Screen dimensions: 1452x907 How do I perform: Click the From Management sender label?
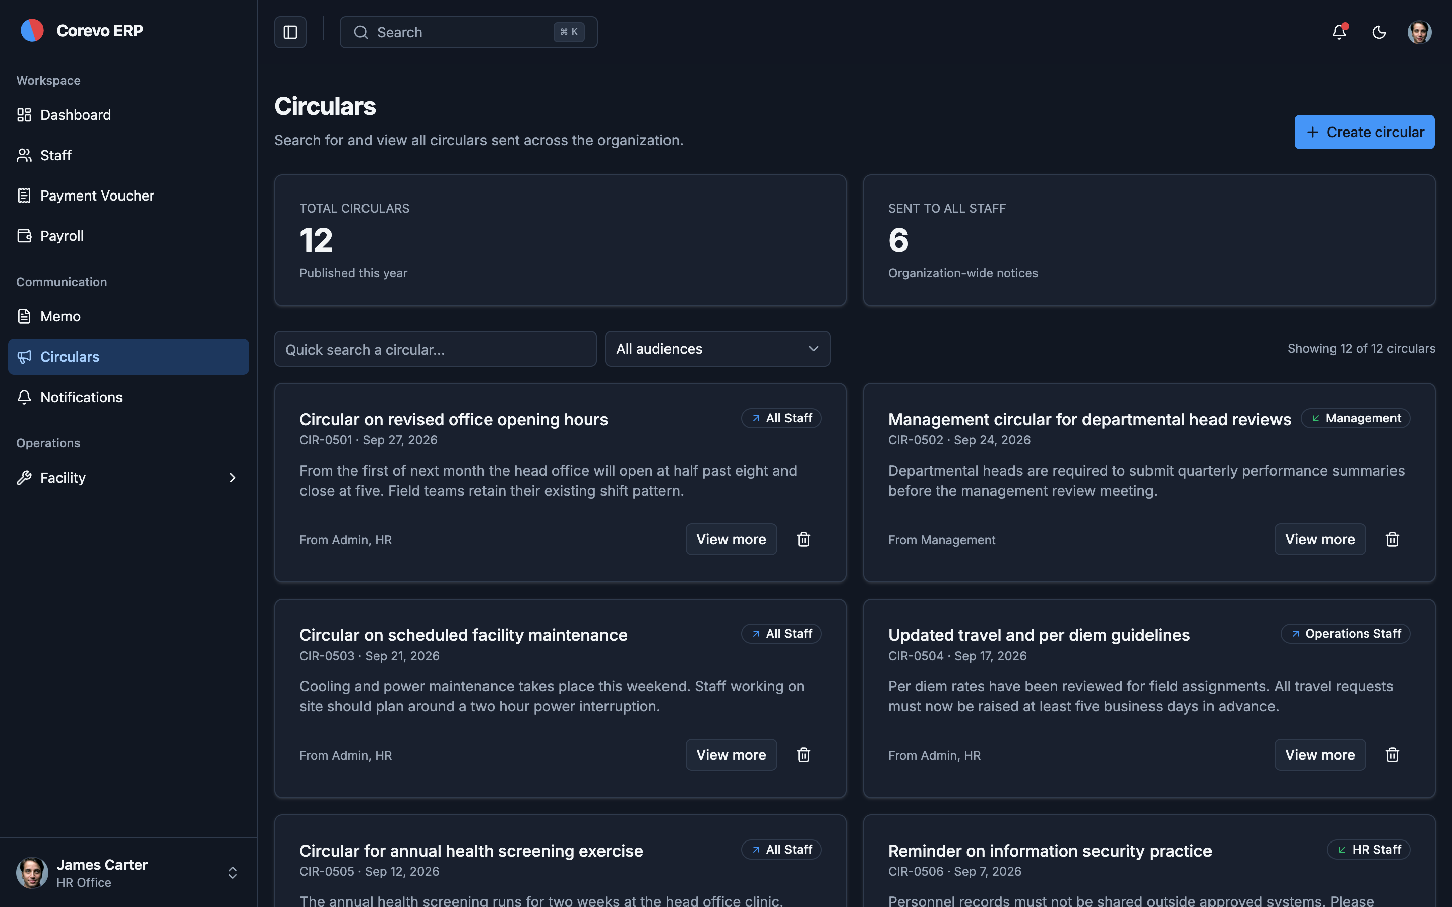pos(941,540)
